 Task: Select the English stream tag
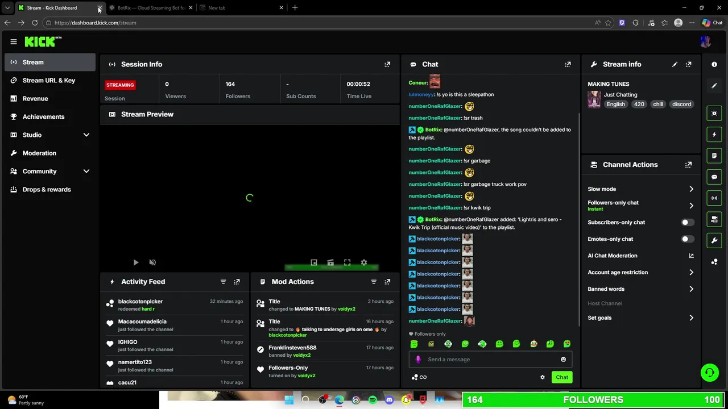click(x=615, y=105)
